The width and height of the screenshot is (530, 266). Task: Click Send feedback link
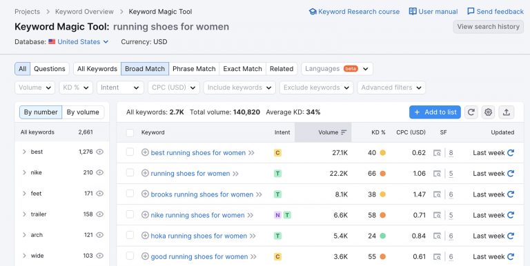pyautogui.click(x=495, y=12)
